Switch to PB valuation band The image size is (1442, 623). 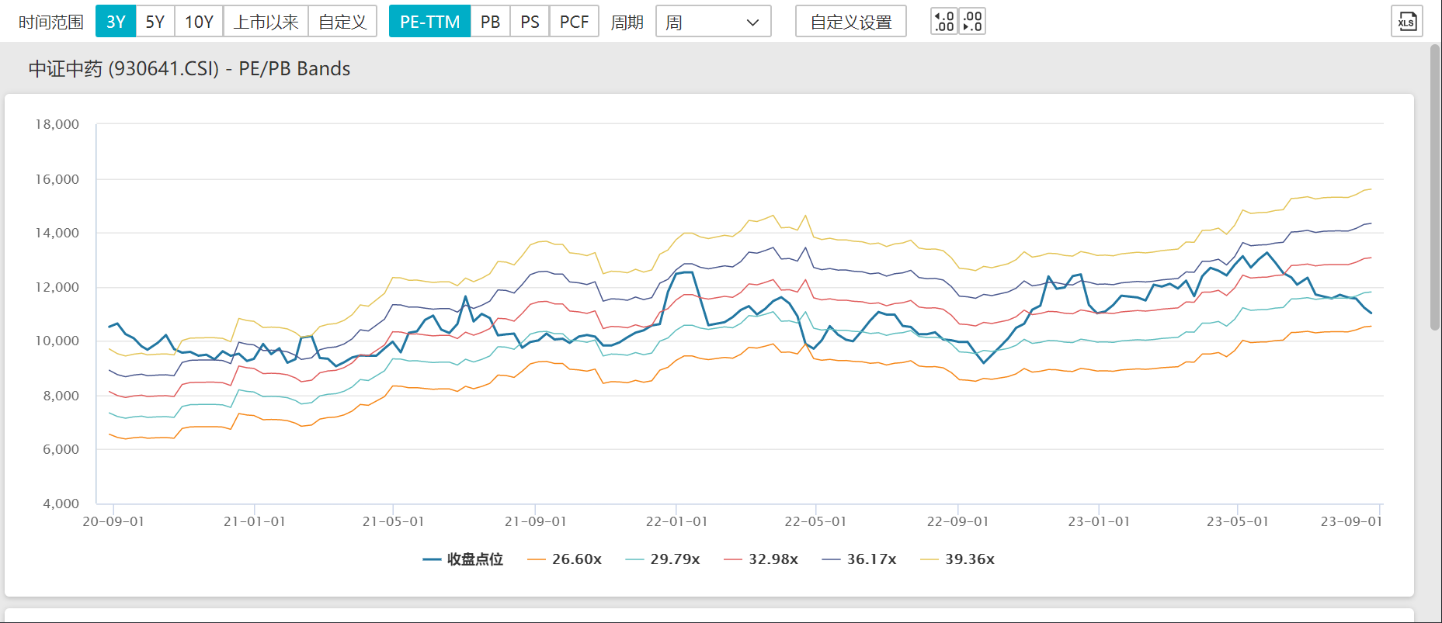point(490,22)
